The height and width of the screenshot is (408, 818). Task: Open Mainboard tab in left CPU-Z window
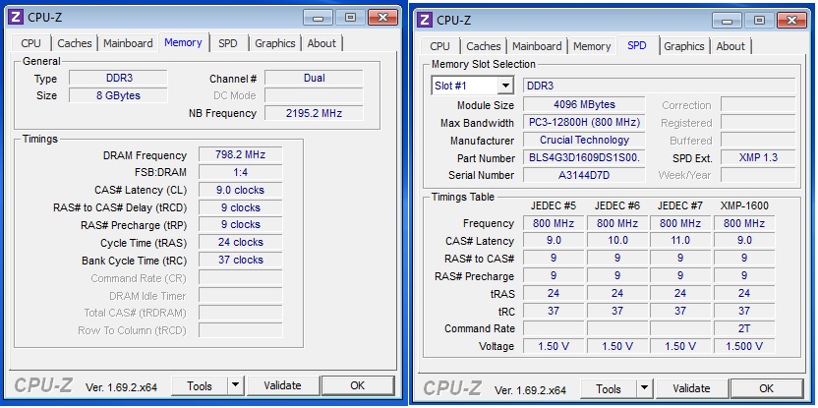[128, 43]
